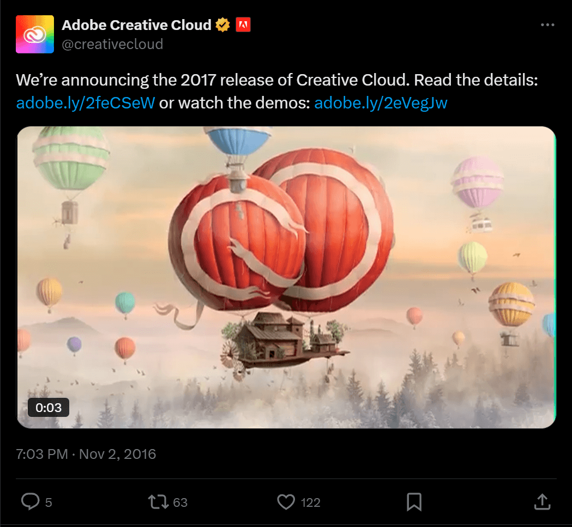The width and height of the screenshot is (572, 527).
Task: Click the @creativecloud handle
Action: [112, 44]
